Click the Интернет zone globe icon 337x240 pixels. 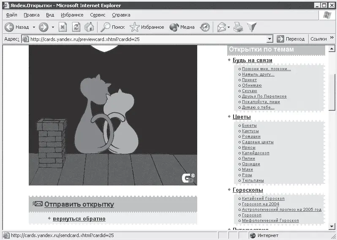(x=253, y=235)
